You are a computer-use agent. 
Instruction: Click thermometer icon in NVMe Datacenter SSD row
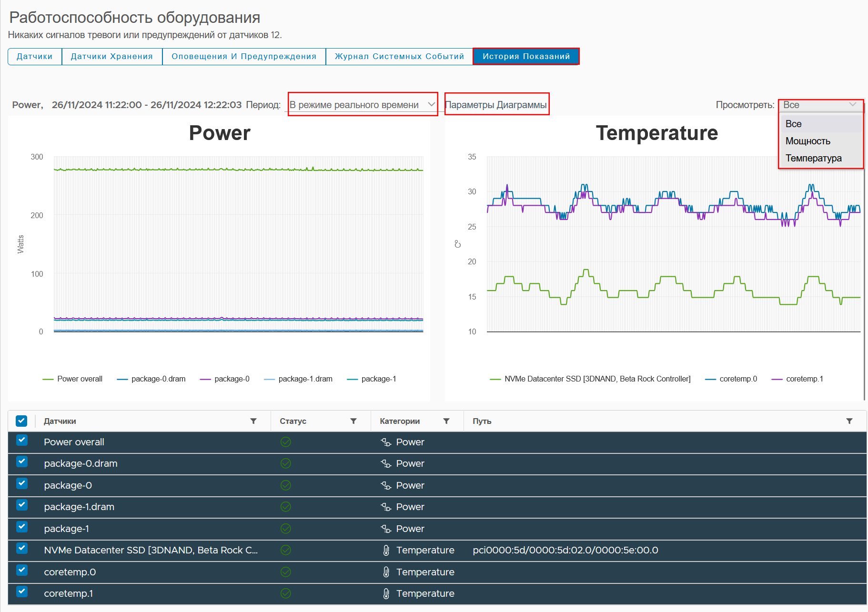point(386,550)
